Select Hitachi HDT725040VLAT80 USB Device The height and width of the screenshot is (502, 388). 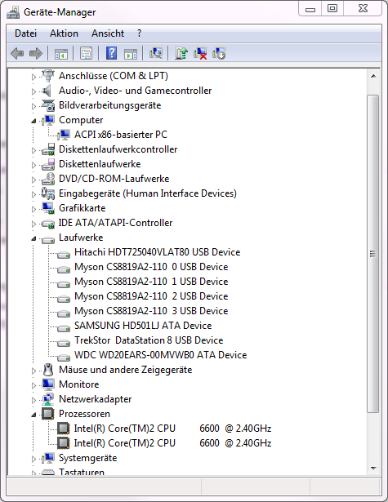(x=157, y=252)
